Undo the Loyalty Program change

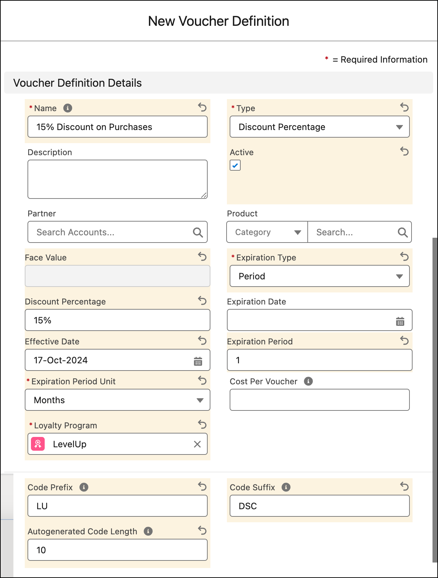click(x=202, y=424)
